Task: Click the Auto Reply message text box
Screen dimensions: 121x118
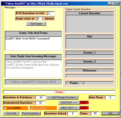Action: tap(33, 69)
